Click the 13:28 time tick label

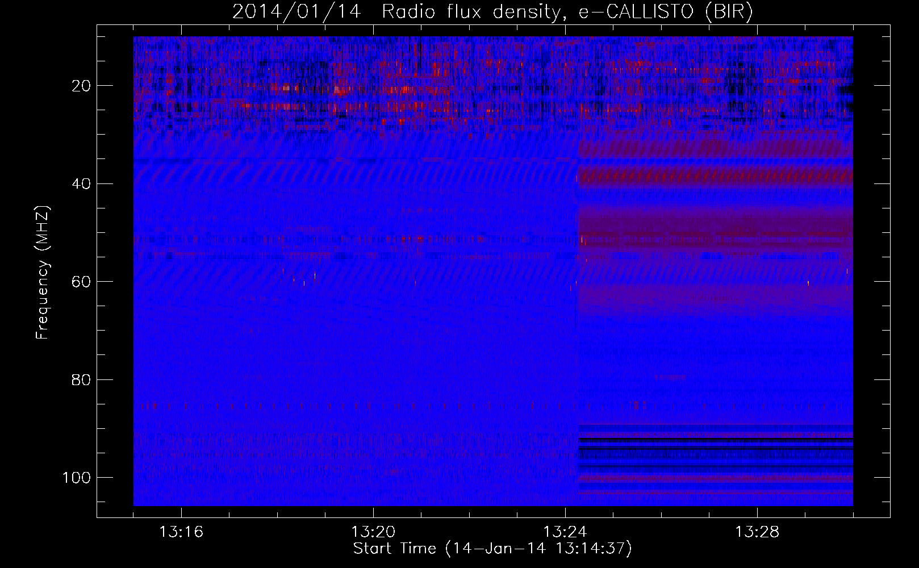pos(757,532)
